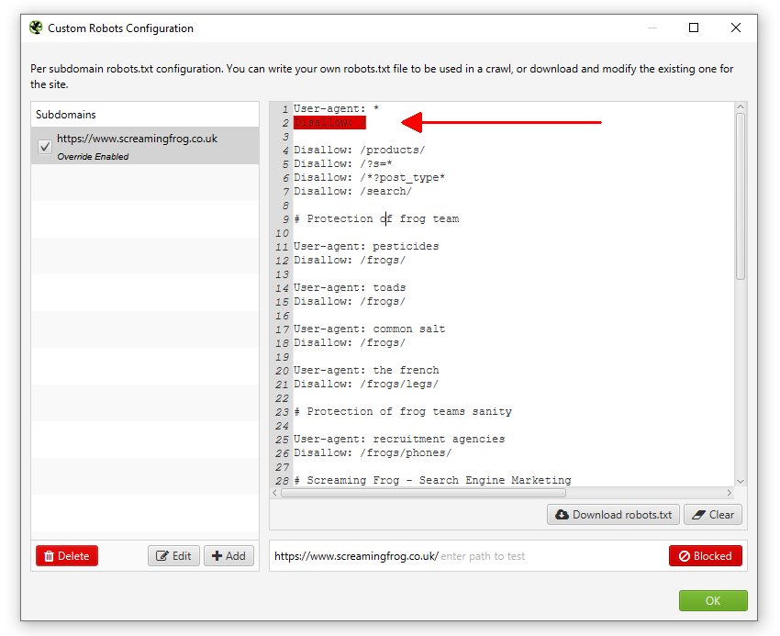Screen dimensions: 780x636
Task: Clear the robots.txt editor
Action: [x=713, y=515]
